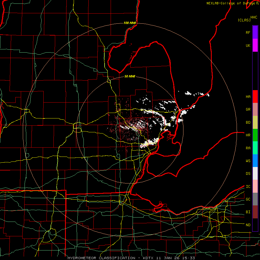Click the WS legend label

(x=248, y=161)
